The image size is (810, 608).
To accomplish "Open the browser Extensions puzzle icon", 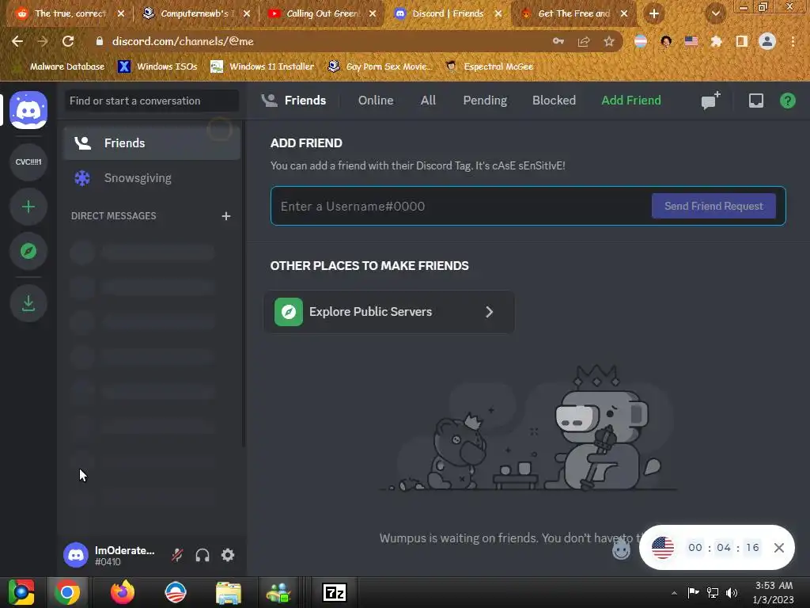I will click(716, 41).
